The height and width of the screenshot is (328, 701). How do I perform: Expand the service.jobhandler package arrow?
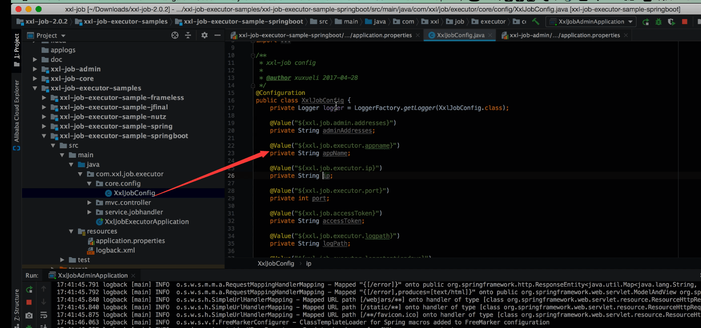89,212
